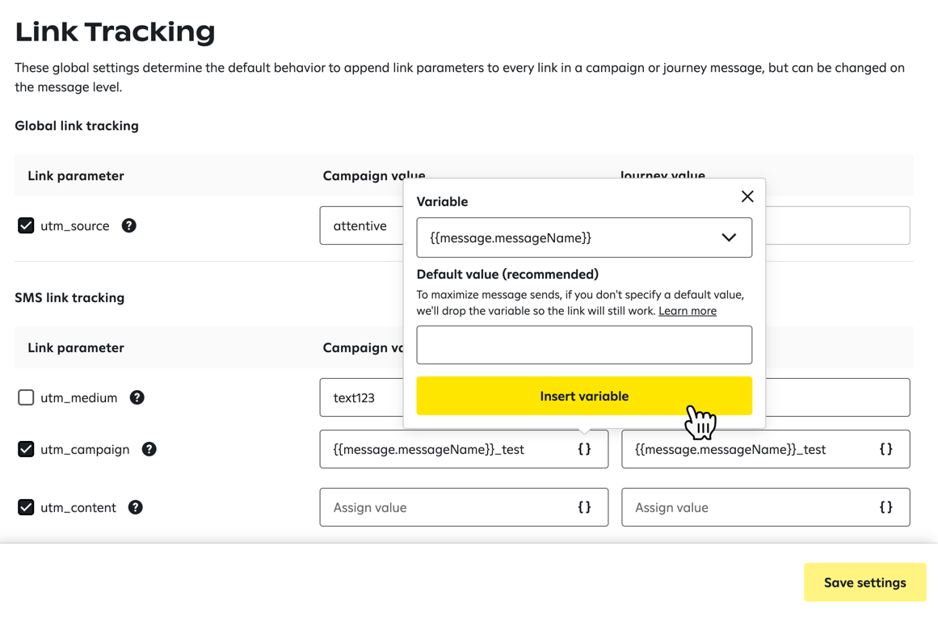
Task: Click the utm_content help icon
Action: pos(135,506)
